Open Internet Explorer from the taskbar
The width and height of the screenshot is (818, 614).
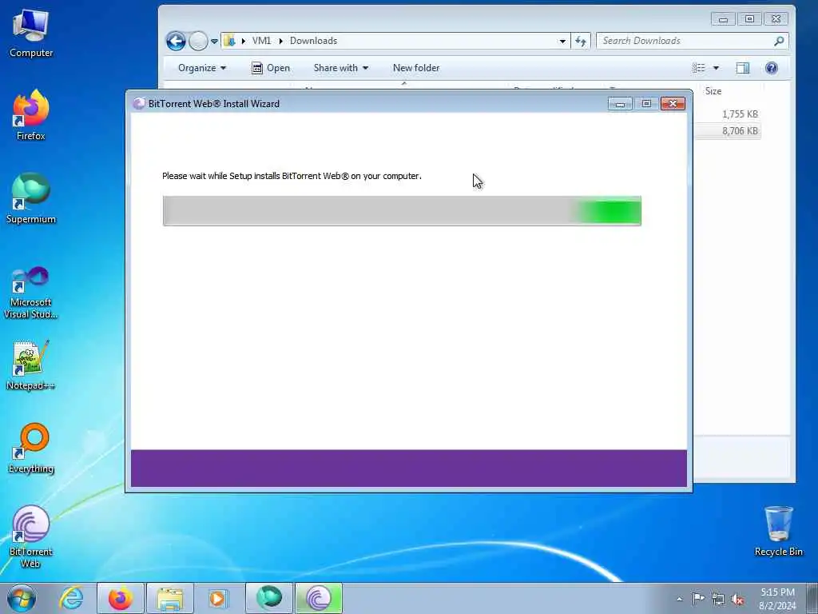(x=71, y=598)
